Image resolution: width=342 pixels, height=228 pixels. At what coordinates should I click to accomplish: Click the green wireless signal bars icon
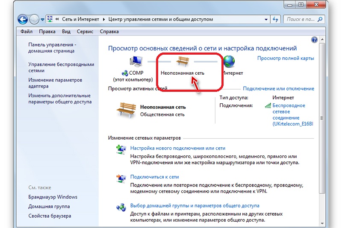tap(268, 105)
